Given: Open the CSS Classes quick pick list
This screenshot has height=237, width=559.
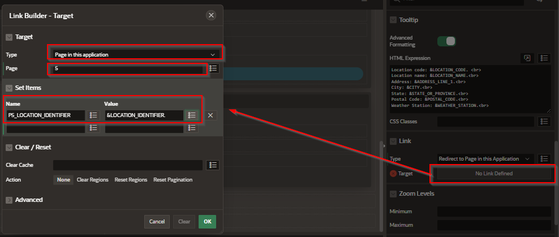Looking at the screenshot, I should click(x=544, y=122).
